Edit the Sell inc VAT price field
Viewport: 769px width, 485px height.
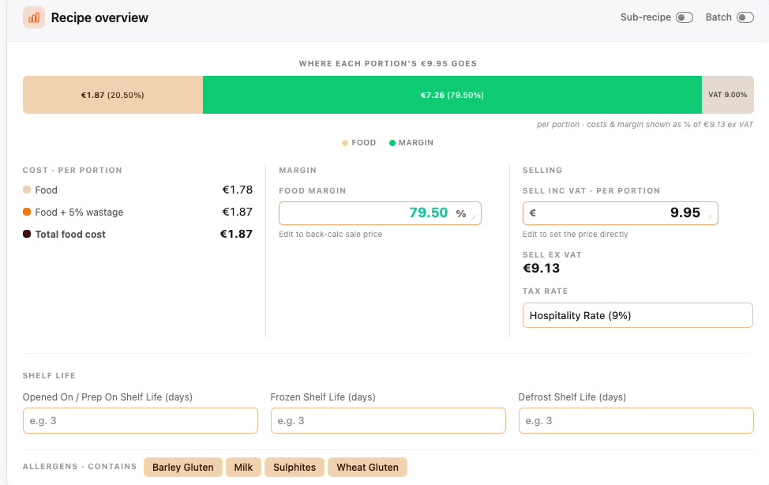point(620,213)
